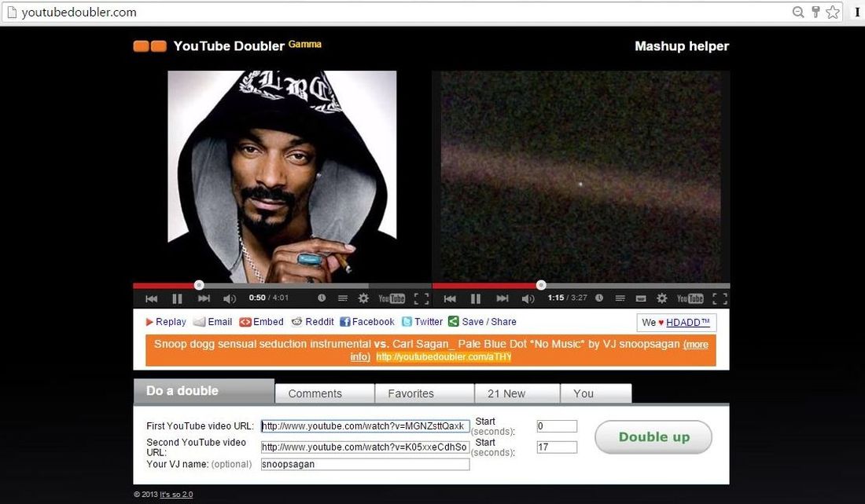Click YouTube logo on right player

(690, 298)
